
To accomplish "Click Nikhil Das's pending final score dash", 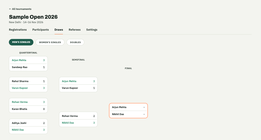I will 144,114.
